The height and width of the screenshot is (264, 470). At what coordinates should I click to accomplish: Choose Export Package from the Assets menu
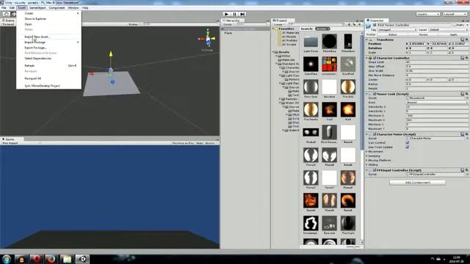click(48, 48)
